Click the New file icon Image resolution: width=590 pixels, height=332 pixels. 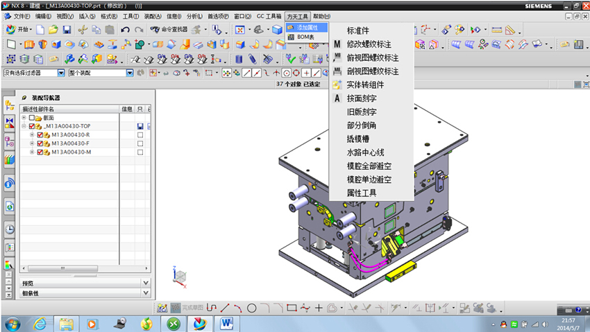tap(41, 30)
